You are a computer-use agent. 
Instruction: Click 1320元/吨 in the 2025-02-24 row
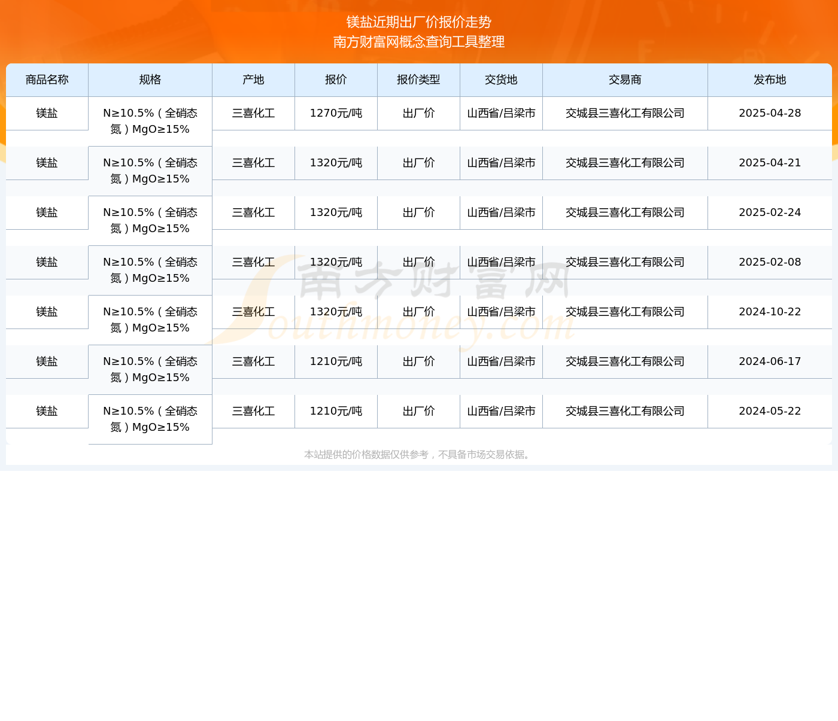[x=336, y=212]
